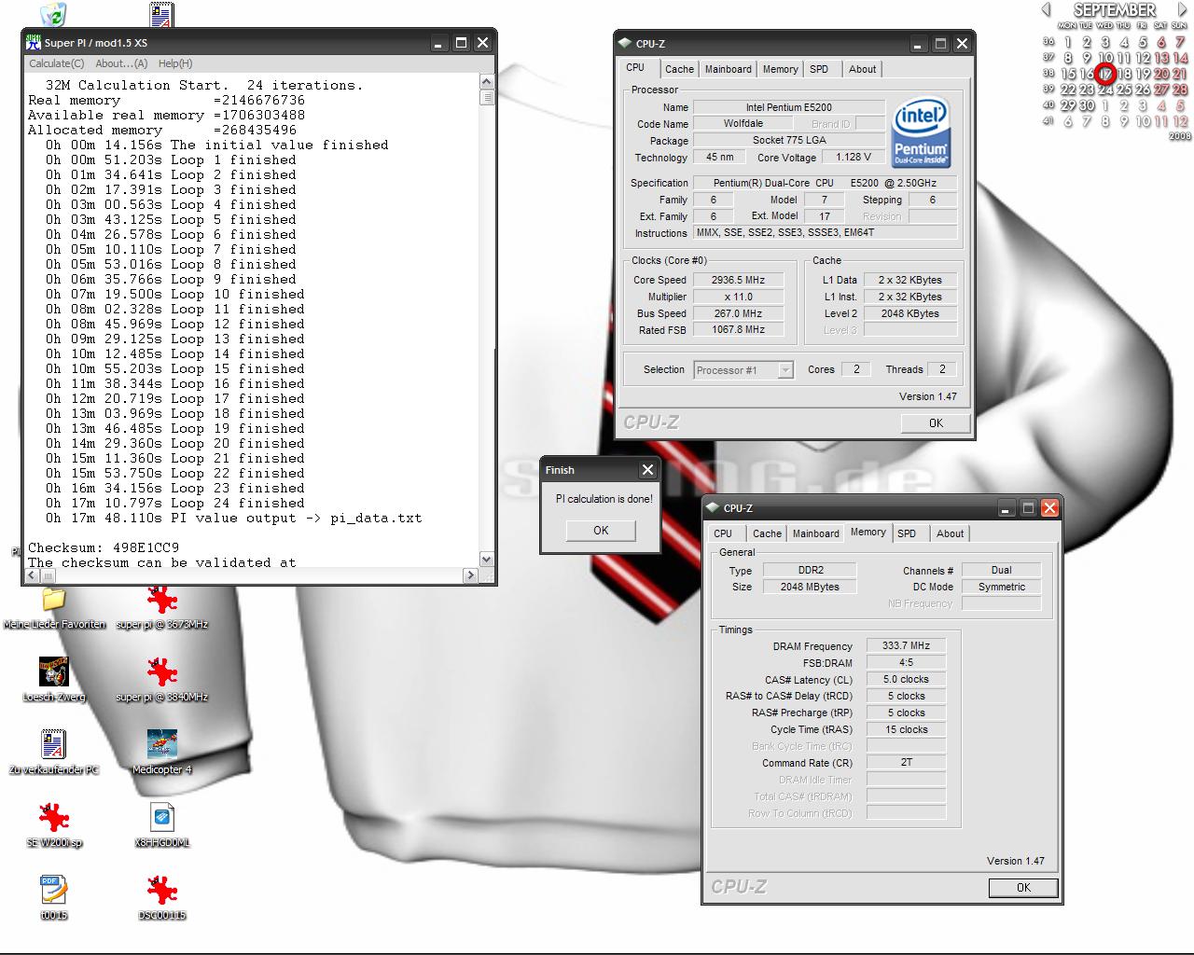
Task: Switch to About tab in lower CPU-Z window
Action: [x=950, y=533]
